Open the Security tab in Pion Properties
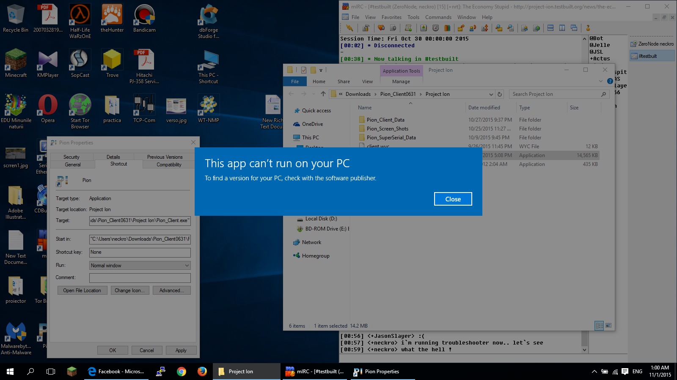This screenshot has height=380, width=677. tap(72, 157)
